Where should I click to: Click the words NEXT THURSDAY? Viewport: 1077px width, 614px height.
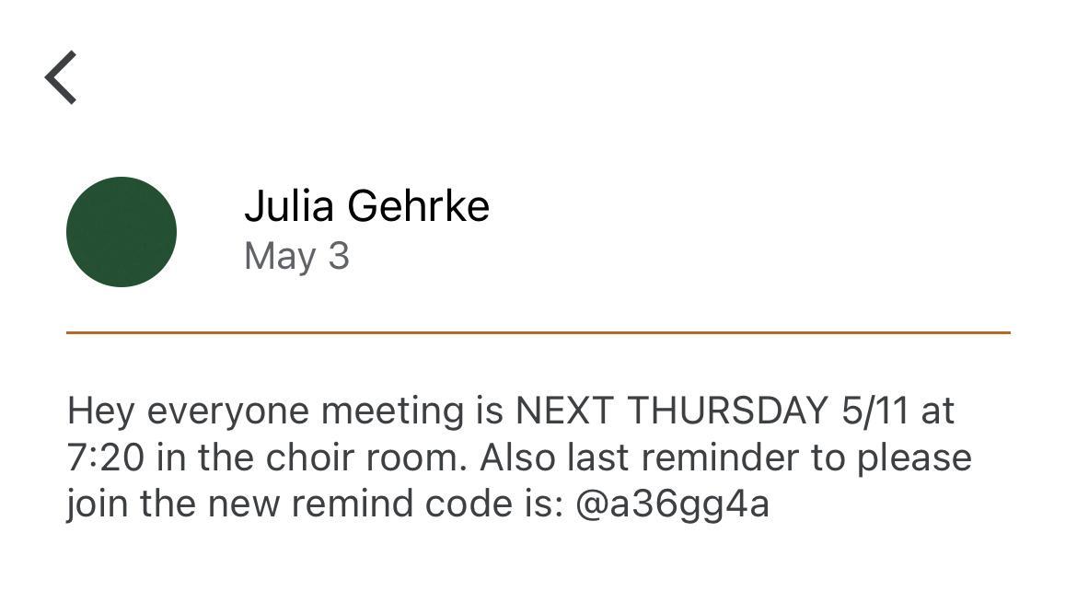pyautogui.click(x=670, y=411)
